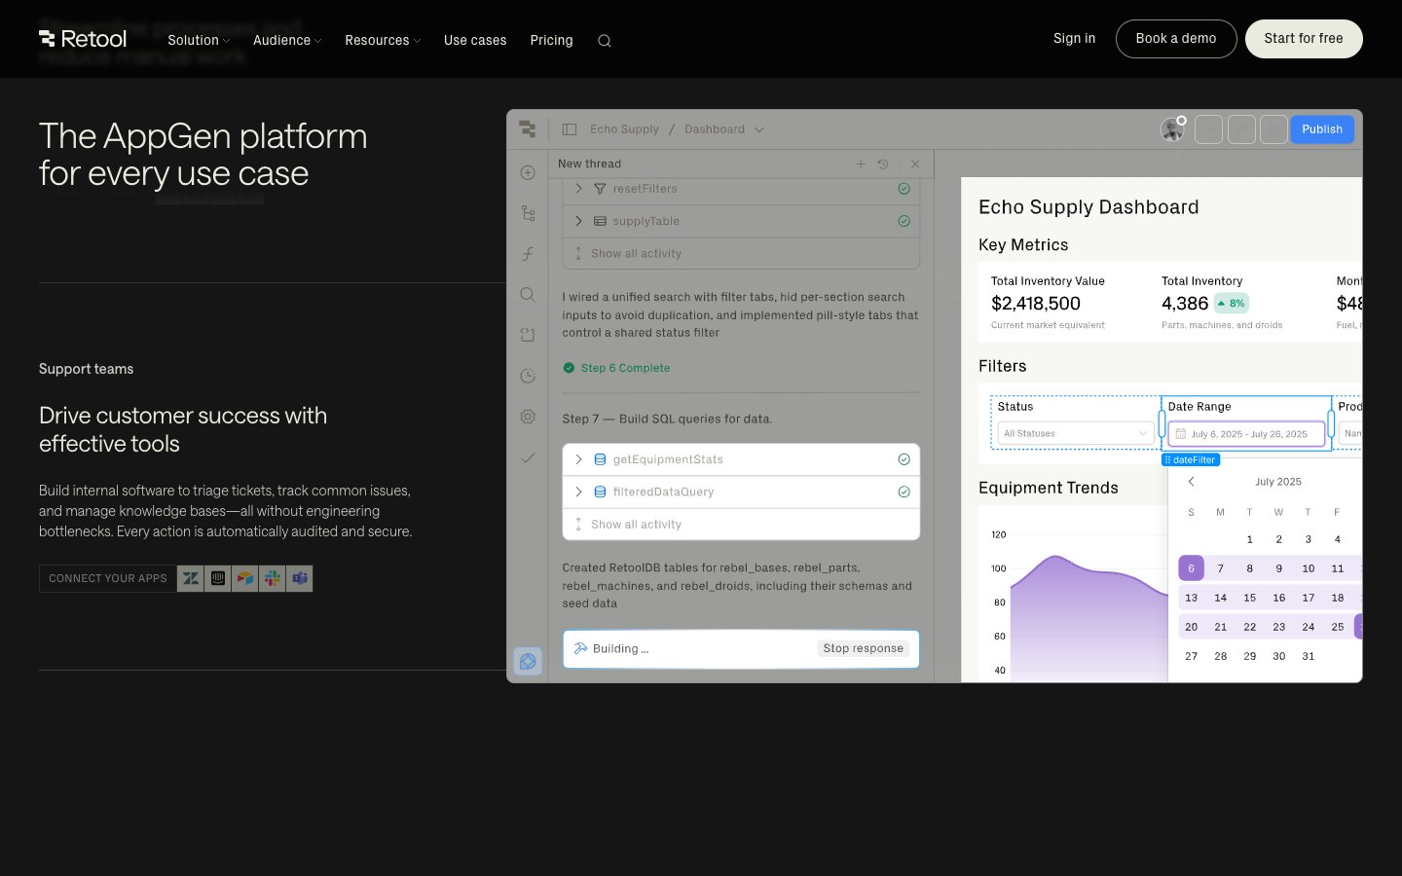1402x876 pixels.
Task: Open the Pricing page
Action: pos(551,40)
